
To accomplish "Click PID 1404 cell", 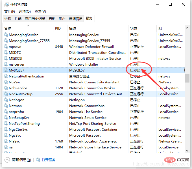I will [x=59, y=147].
